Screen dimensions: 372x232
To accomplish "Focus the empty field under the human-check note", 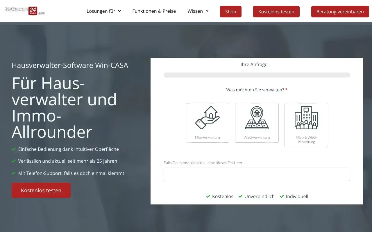I will click(x=257, y=174).
